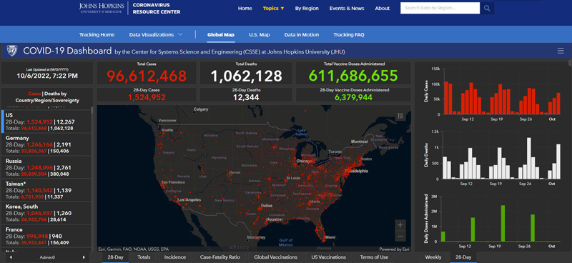Open the dashboard hamburger menu
The width and height of the screenshot is (572, 263).
(561, 51)
